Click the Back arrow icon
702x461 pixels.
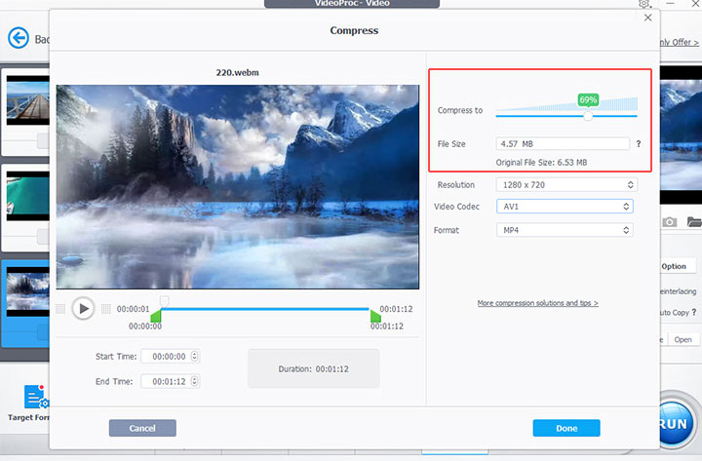[x=19, y=38]
